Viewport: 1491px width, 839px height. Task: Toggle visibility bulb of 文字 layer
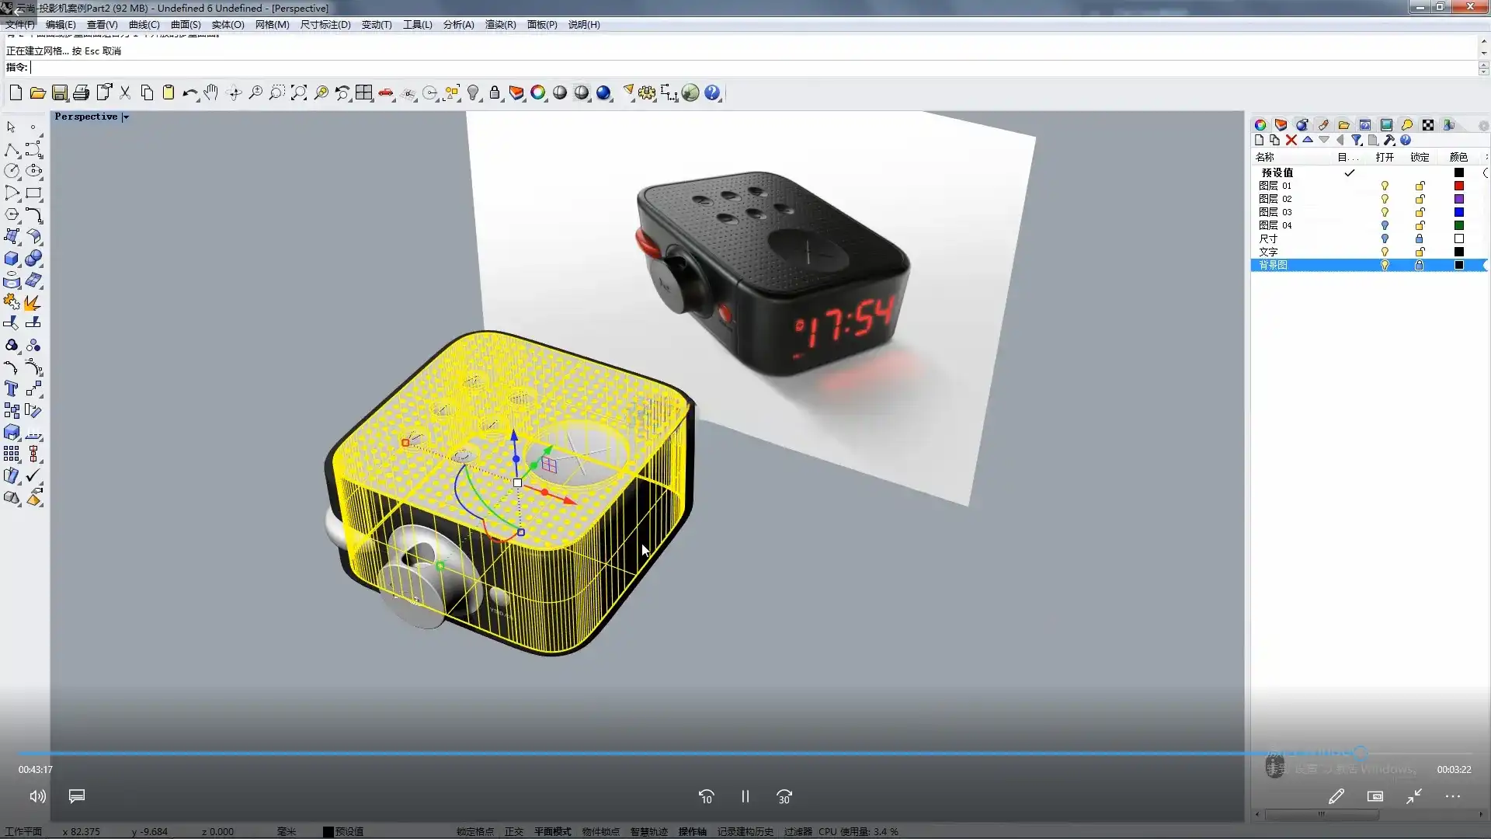1384,252
